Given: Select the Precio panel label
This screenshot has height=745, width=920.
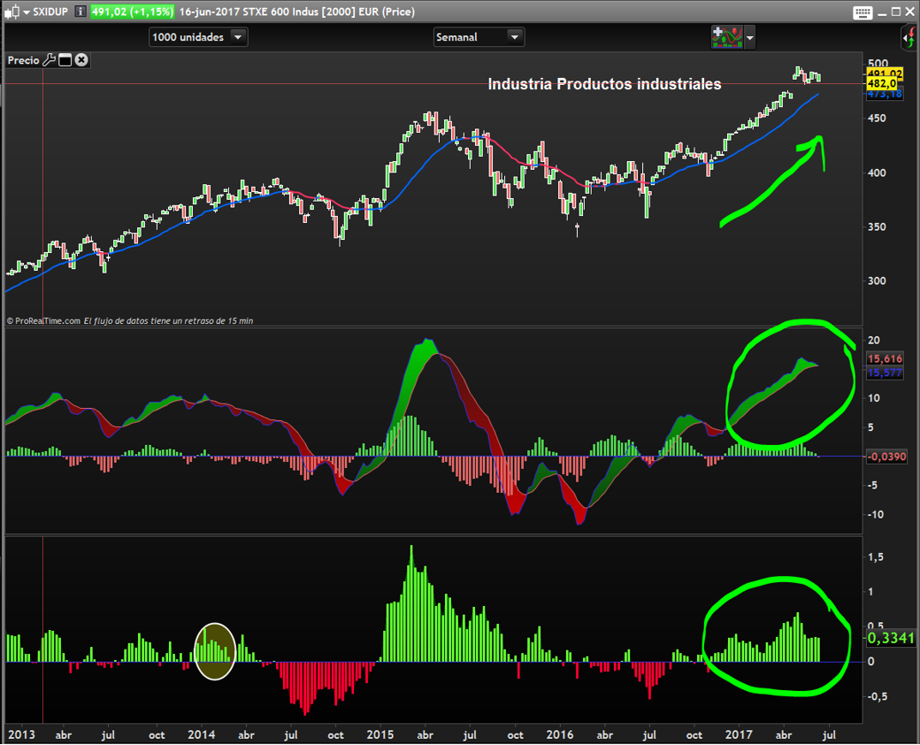Looking at the screenshot, I should [24, 60].
